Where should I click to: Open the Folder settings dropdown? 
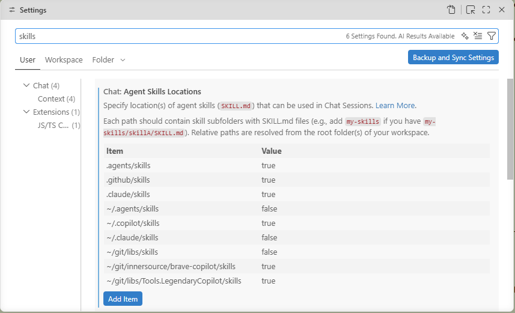click(109, 59)
